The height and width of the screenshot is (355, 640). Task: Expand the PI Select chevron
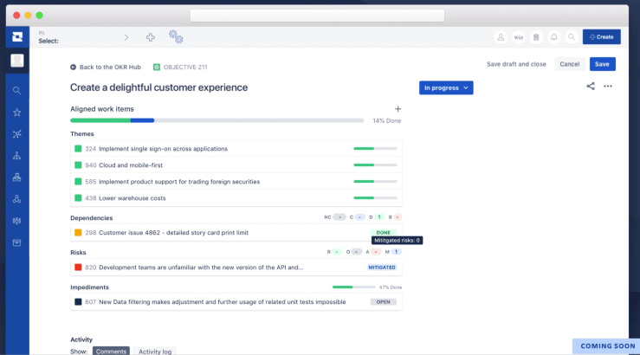point(126,37)
